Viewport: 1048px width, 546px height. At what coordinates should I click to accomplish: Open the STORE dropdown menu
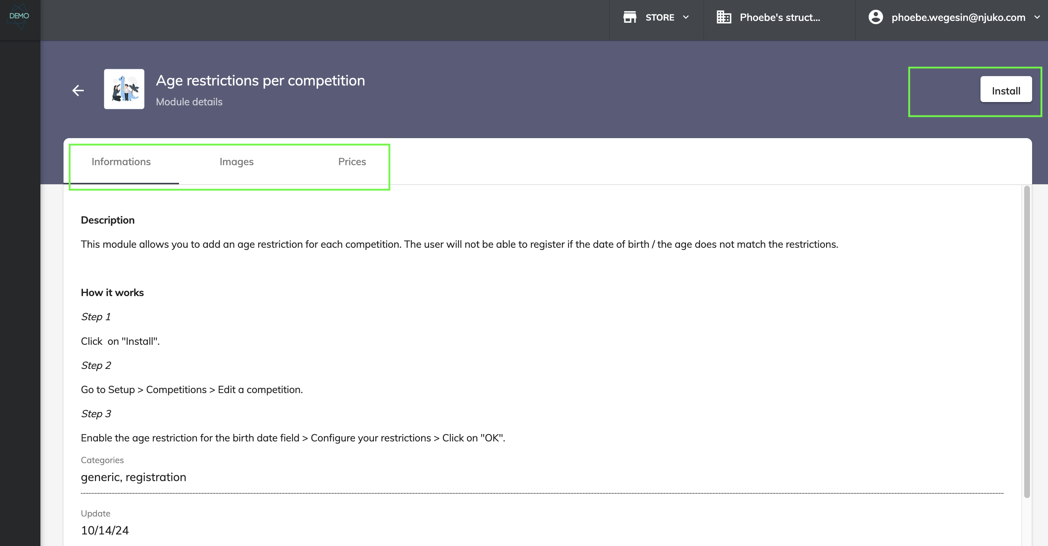click(657, 17)
